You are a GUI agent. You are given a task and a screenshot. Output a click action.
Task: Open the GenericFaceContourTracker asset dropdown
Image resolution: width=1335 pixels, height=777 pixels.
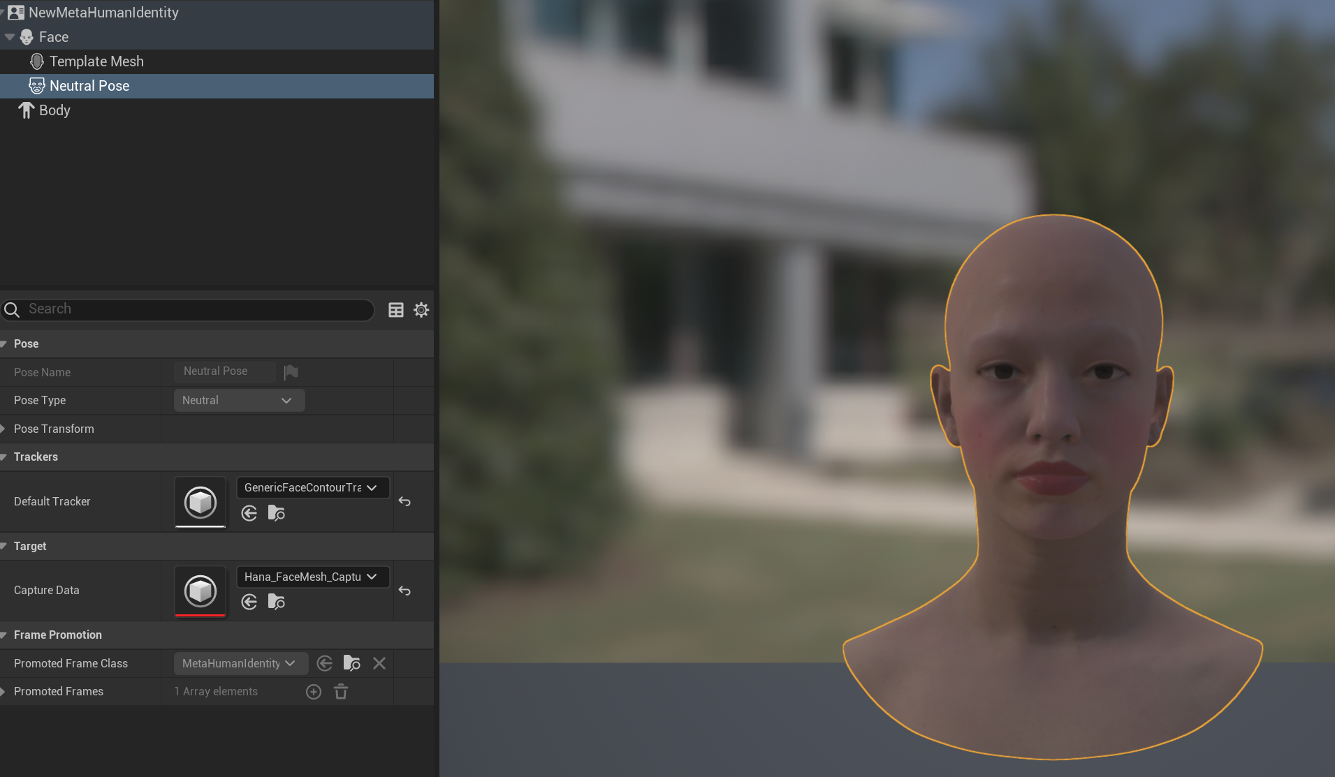tap(312, 487)
